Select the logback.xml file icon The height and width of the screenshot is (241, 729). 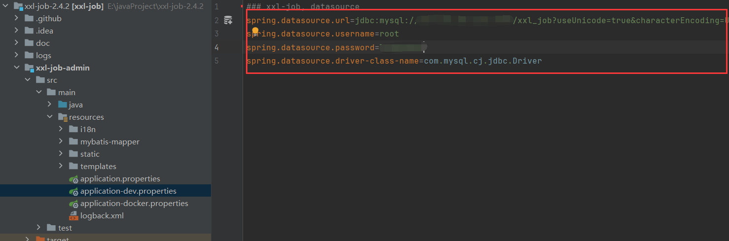[73, 215]
